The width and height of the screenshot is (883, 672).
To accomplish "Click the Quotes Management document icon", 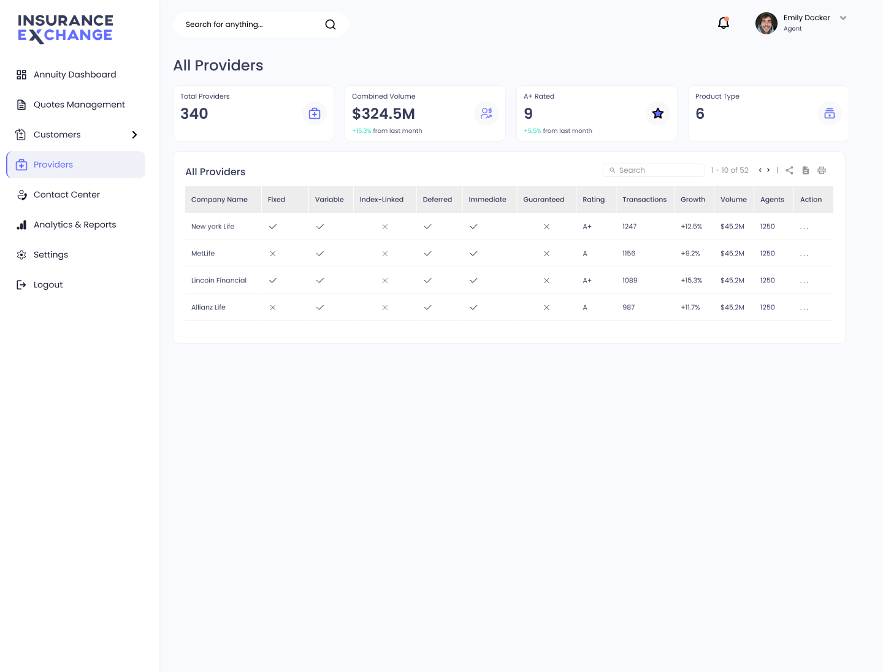I will pyautogui.click(x=21, y=105).
